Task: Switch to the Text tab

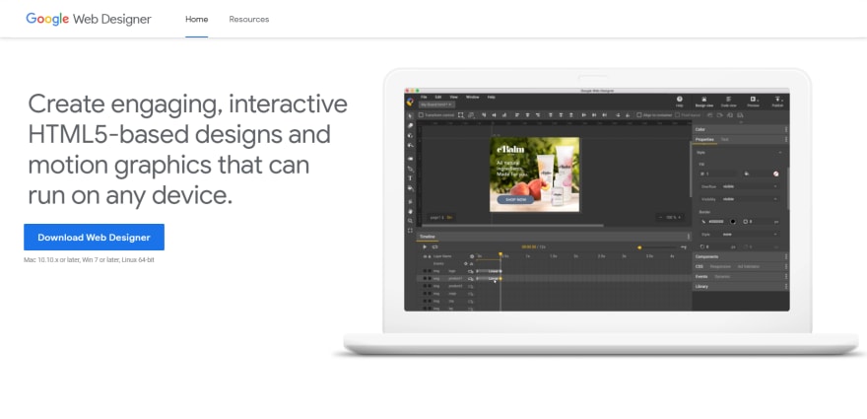Action: (x=724, y=139)
